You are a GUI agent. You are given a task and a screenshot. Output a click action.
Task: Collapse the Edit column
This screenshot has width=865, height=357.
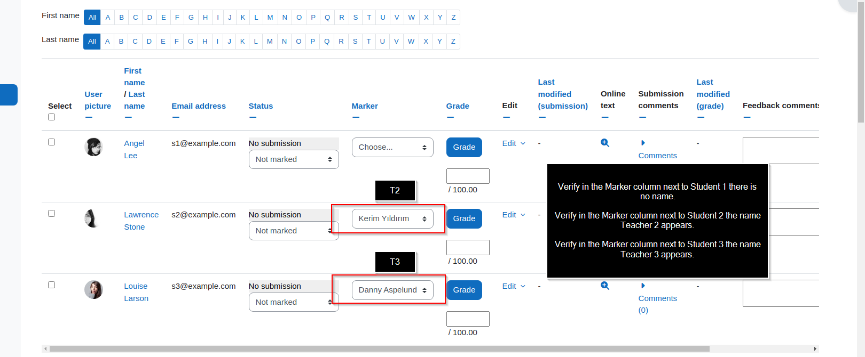pos(506,117)
